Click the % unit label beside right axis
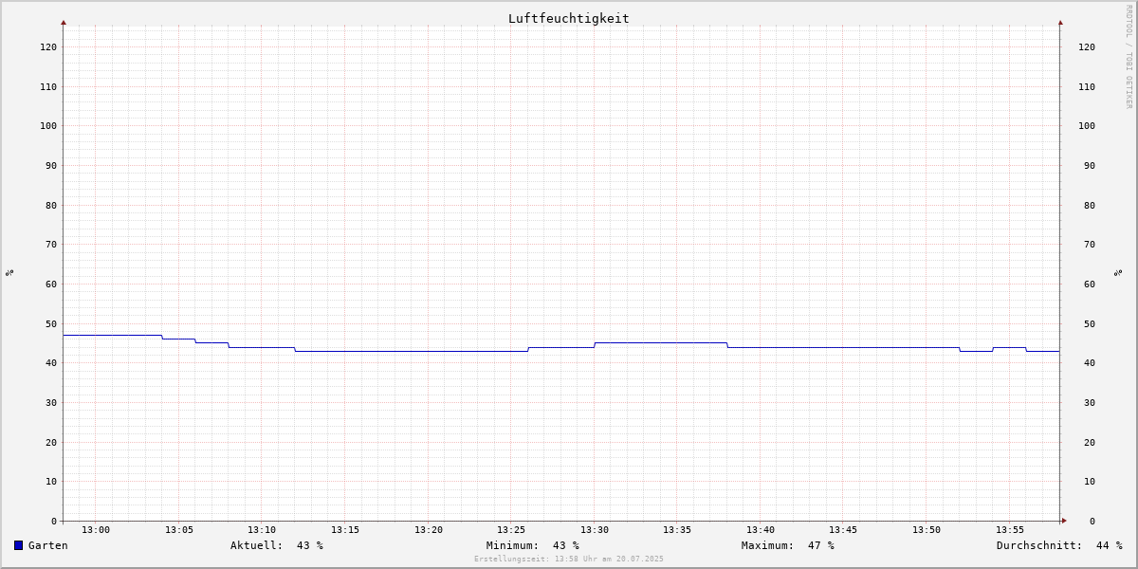 pyautogui.click(x=1119, y=272)
